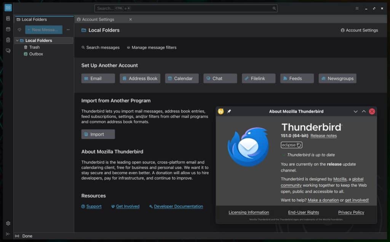Focus the global Search field

point(186,8)
